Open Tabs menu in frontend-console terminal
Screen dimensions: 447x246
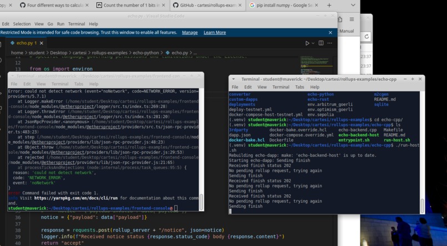point(79,84)
